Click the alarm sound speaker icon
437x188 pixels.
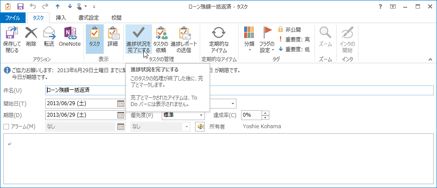200,126
